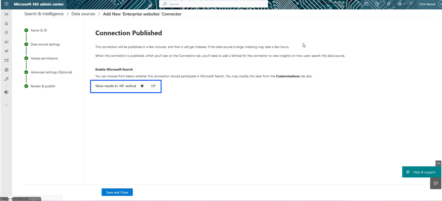Screen dimensions: 442x201
Task: Click the header Search box
Action: tap(214, 4)
